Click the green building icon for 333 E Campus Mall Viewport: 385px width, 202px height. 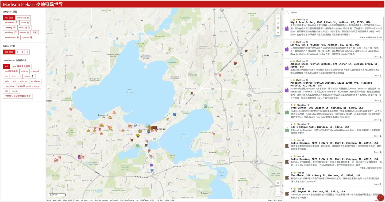287,130
